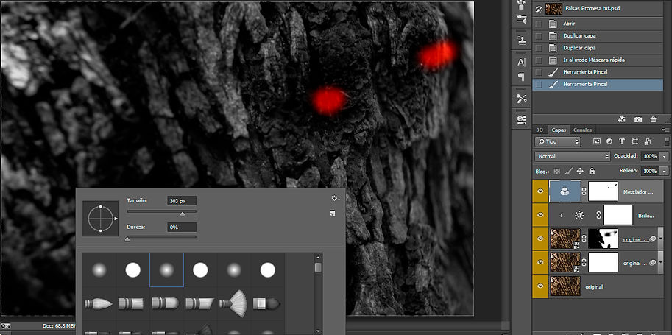Select the blue-outlined soft round brush preset
Screen dimensions: 672x335
[x=167, y=269]
